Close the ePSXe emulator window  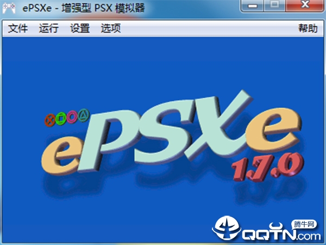305,5
